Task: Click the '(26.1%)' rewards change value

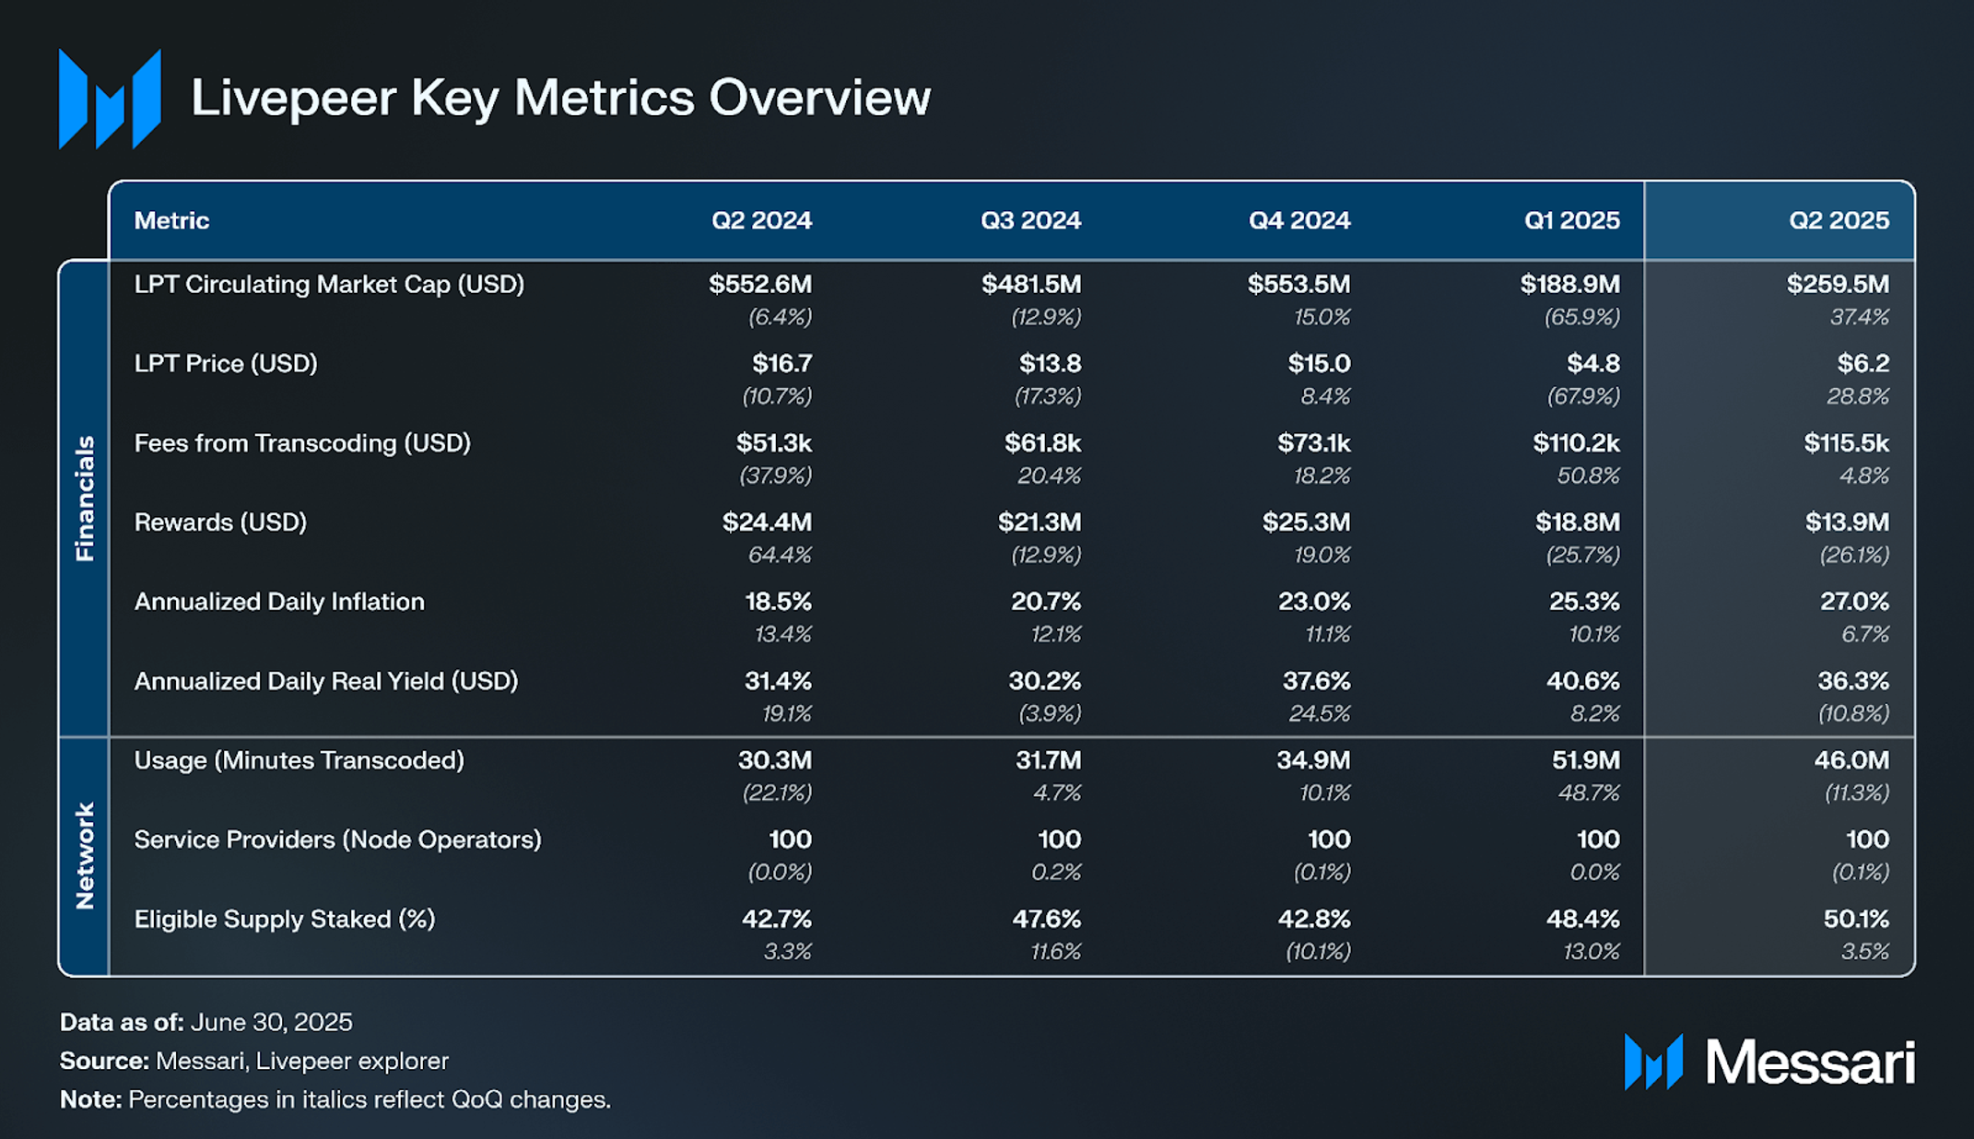Action: tap(1854, 555)
